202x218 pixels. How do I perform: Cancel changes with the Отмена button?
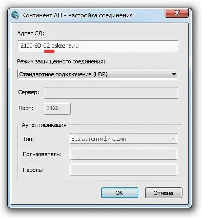(164, 193)
